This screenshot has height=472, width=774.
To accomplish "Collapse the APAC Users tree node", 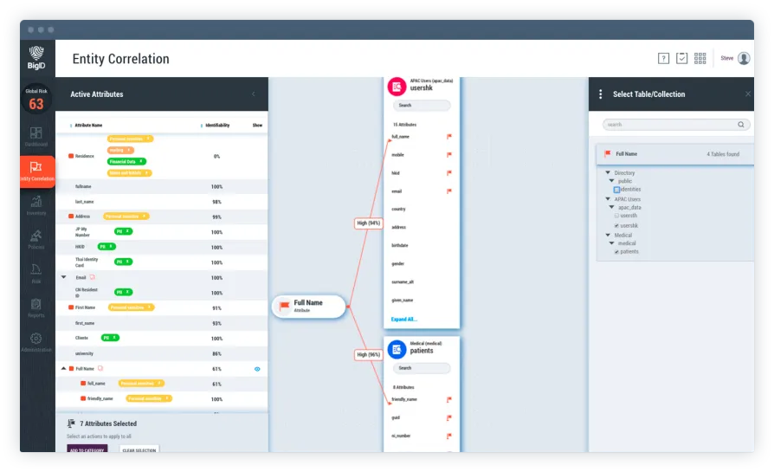I will tap(608, 199).
